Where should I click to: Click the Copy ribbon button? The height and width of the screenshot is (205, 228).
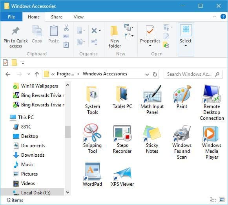point(37,34)
